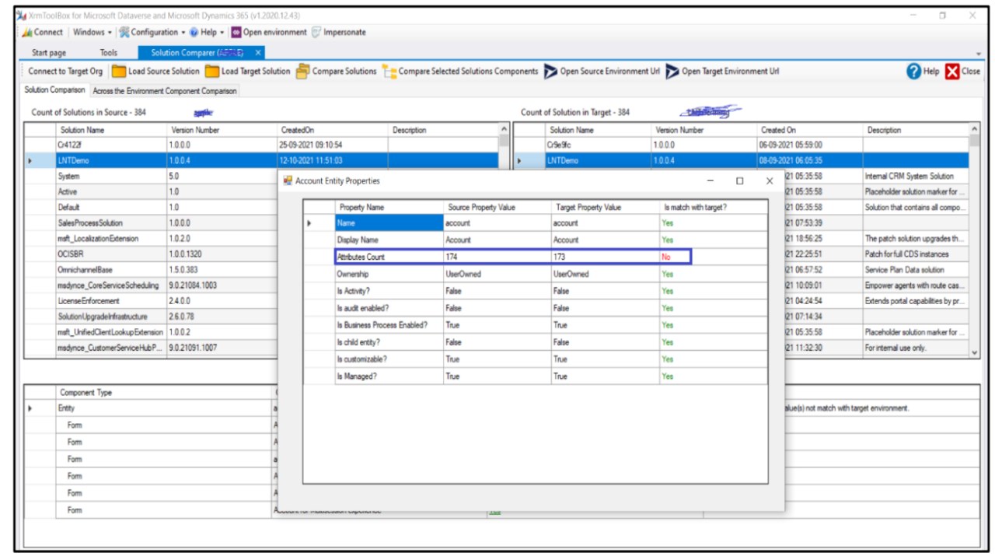This screenshot has width=995, height=560.
Task: Select LNTDemo in target solutions
Action: click(742, 160)
